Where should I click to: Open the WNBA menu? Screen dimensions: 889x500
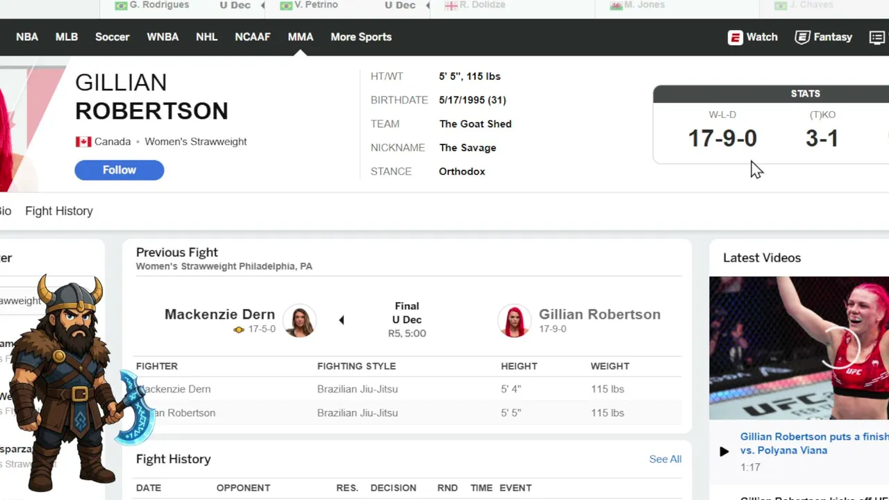163,37
